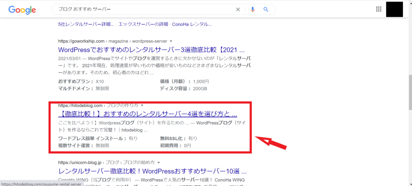Click the ディスク容量: 200GB text

pyautogui.click(x=183, y=89)
